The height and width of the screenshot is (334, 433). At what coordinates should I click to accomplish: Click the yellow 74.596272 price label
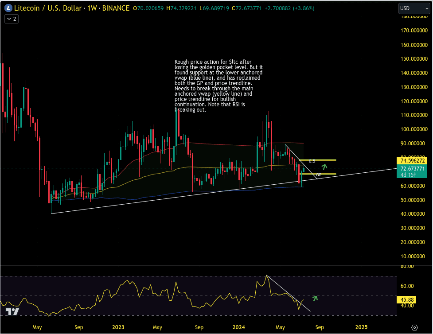tap(412, 161)
